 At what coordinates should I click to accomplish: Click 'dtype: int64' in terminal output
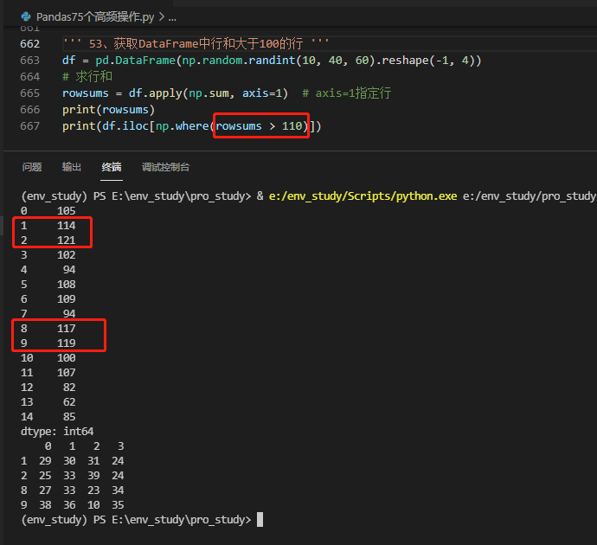click(57, 432)
